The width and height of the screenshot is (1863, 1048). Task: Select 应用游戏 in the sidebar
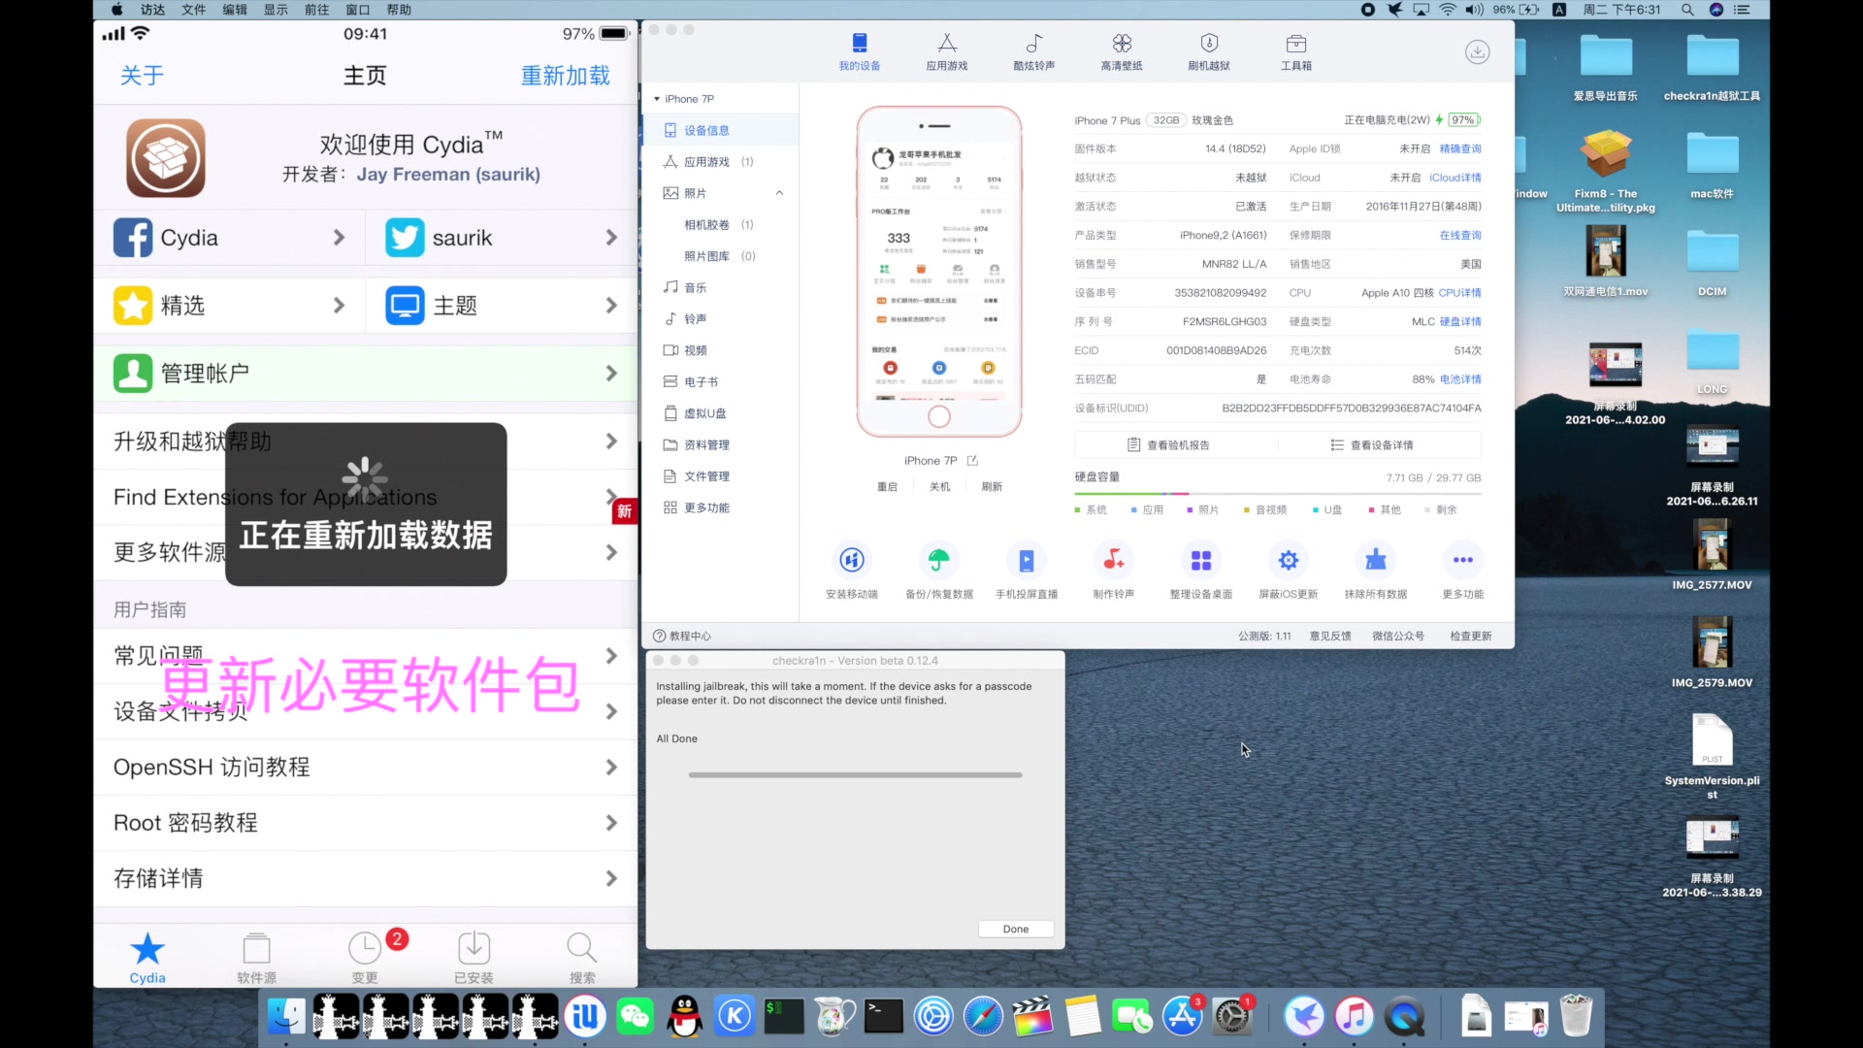tap(720, 162)
